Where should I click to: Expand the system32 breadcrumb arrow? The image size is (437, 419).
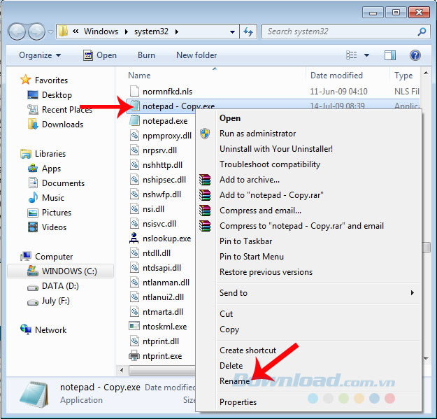point(177,31)
